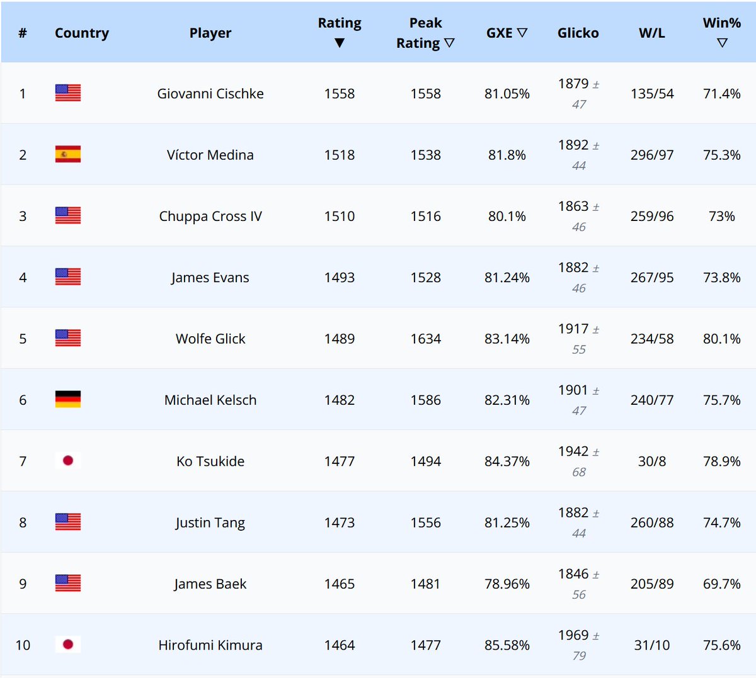Image resolution: width=756 pixels, height=678 pixels.
Task: Click Víctor Medina's rating 1518
Action: [x=340, y=155]
